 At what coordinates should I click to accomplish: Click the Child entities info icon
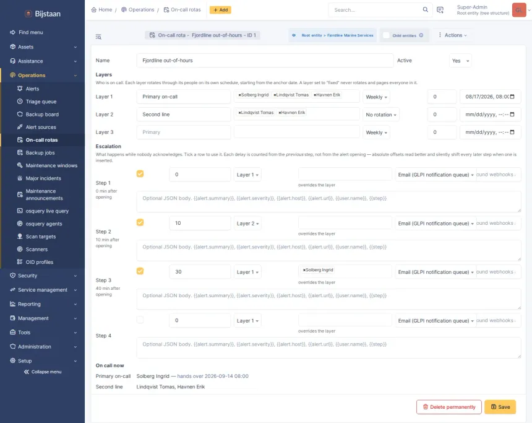(x=421, y=35)
